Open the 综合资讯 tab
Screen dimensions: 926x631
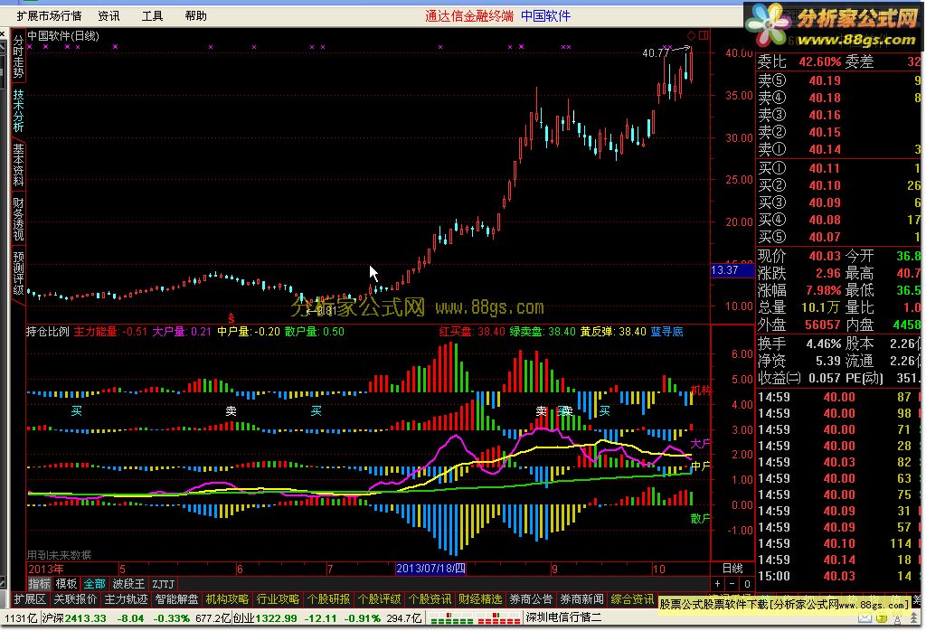632,599
